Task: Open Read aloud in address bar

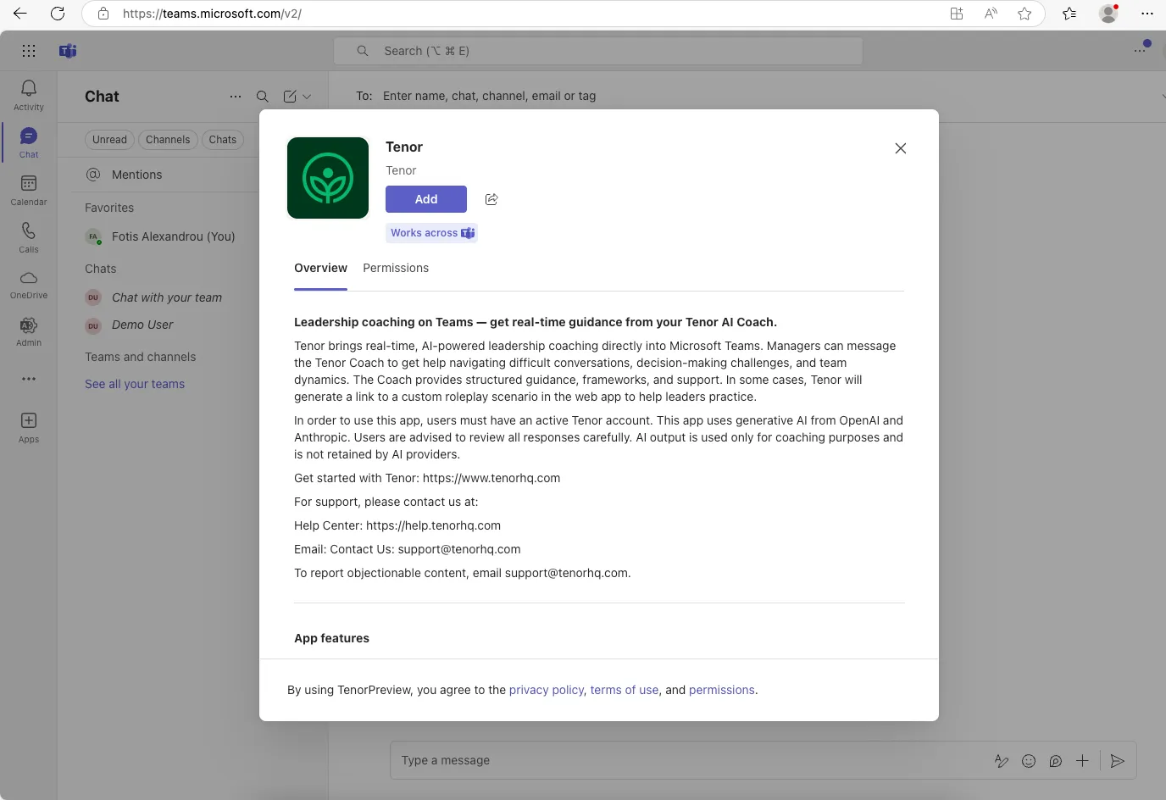Action: tap(991, 14)
